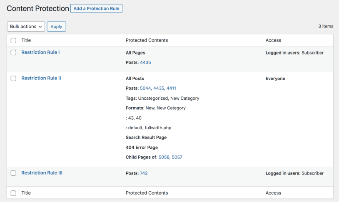Viewport: 339px width, 202px height.
Task: Open post 4435 under Restriction Rule I
Action: (145, 62)
